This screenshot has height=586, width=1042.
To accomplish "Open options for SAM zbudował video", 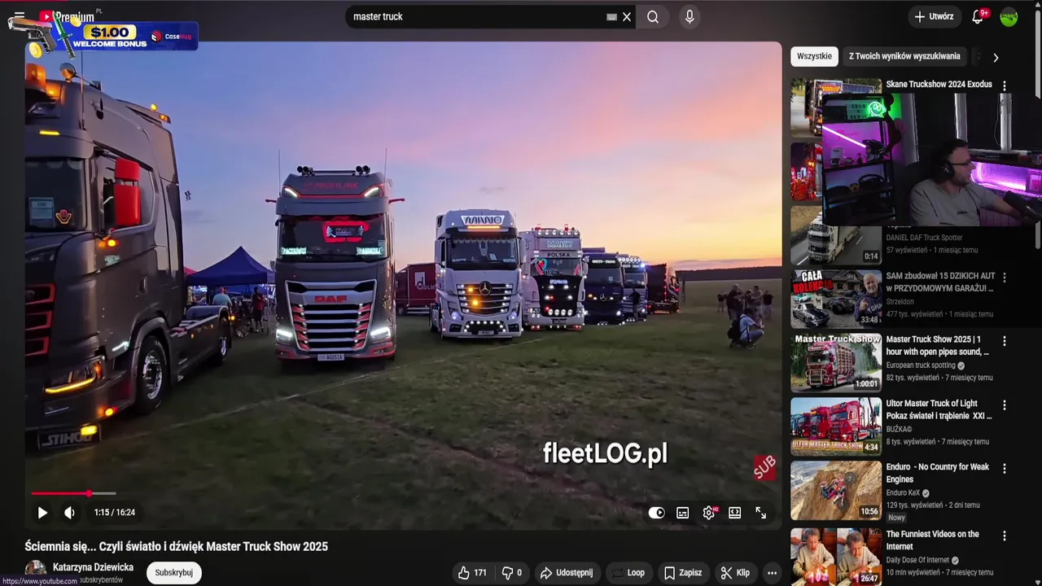I will coord(1004,278).
